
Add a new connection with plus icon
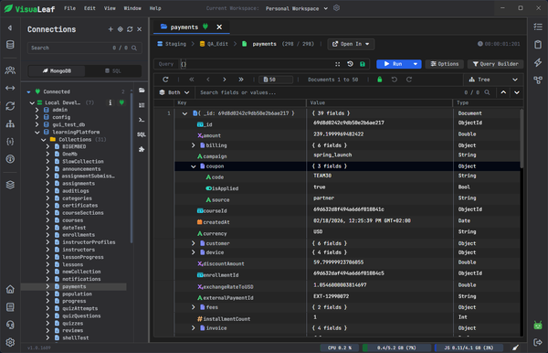(x=111, y=29)
